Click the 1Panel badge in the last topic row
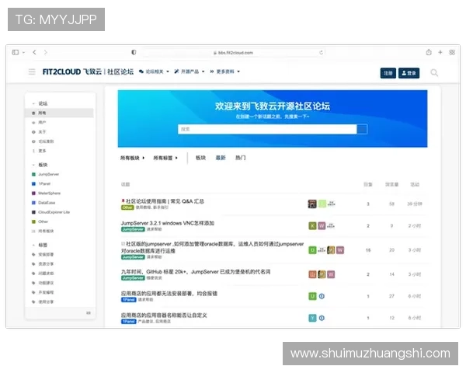The width and height of the screenshot is (466, 373). 129,322
